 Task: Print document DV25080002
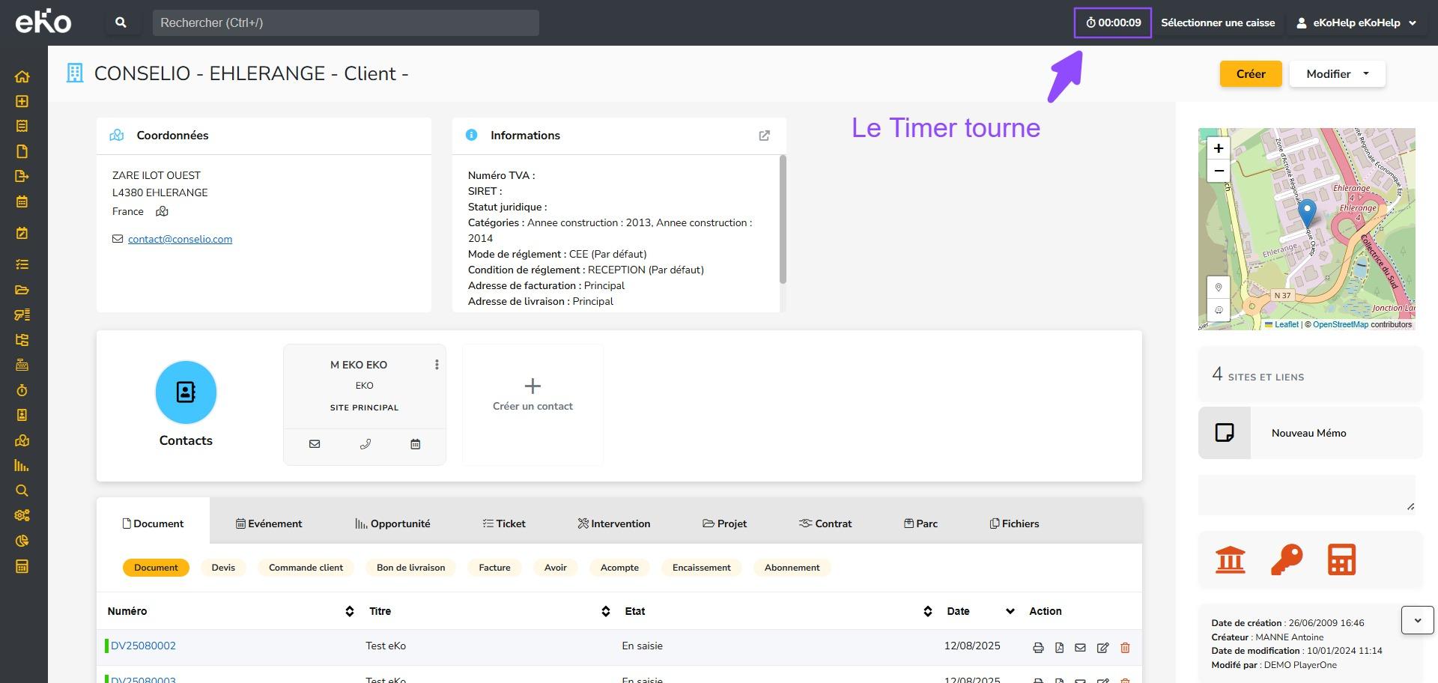click(1038, 648)
